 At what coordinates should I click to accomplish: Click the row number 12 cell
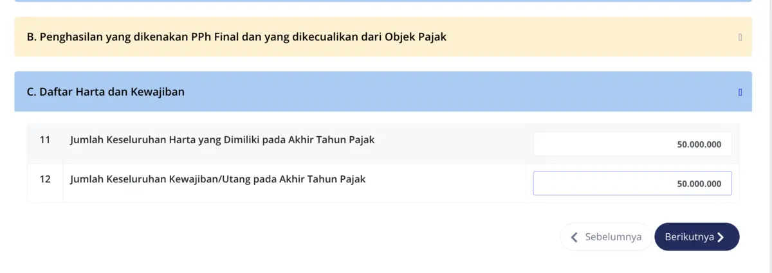coord(45,179)
